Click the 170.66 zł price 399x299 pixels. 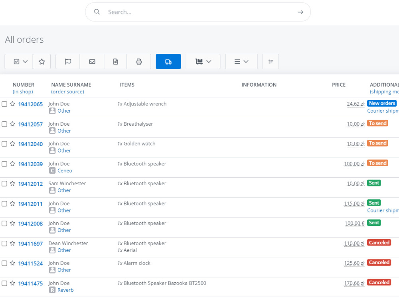coord(354,283)
